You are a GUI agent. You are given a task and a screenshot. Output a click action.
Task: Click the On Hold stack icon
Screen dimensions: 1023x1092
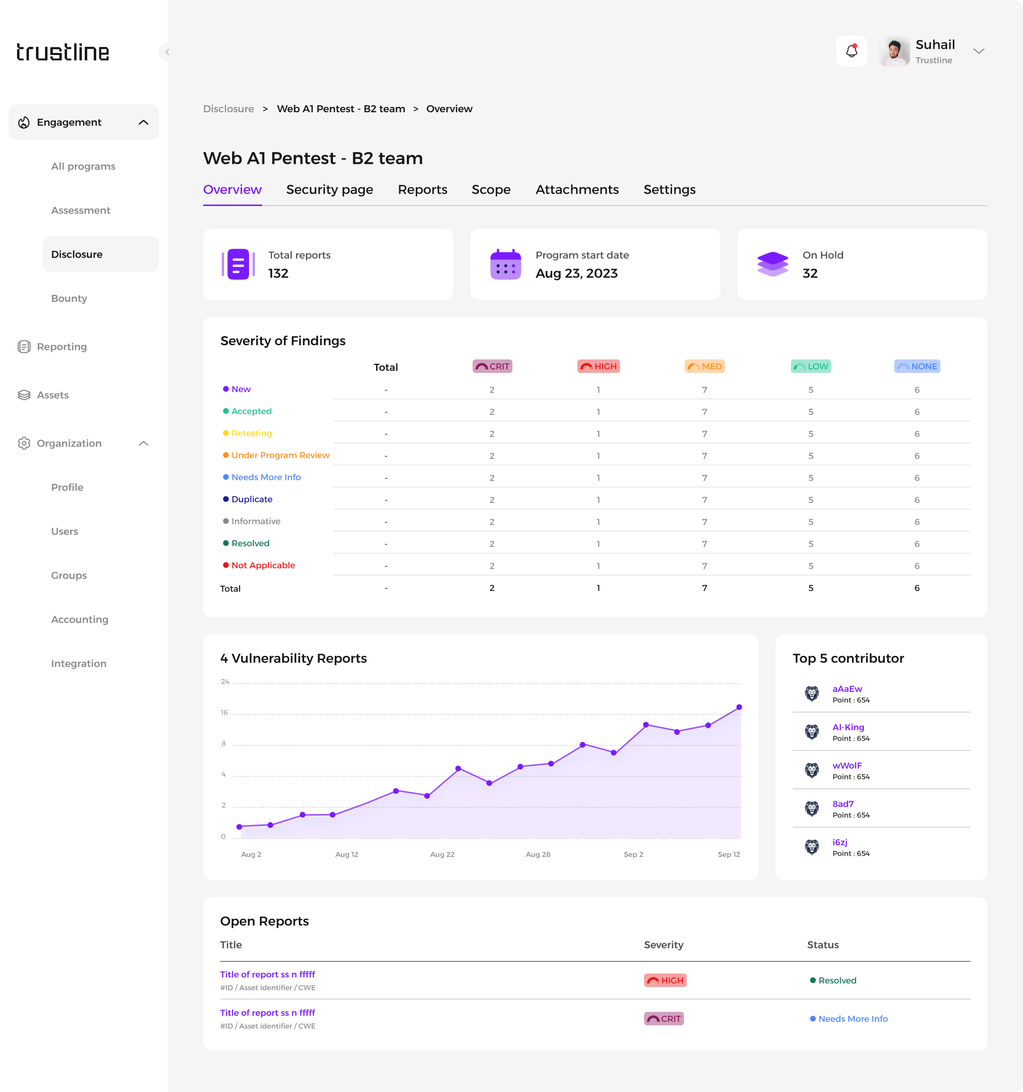(x=772, y=264)
